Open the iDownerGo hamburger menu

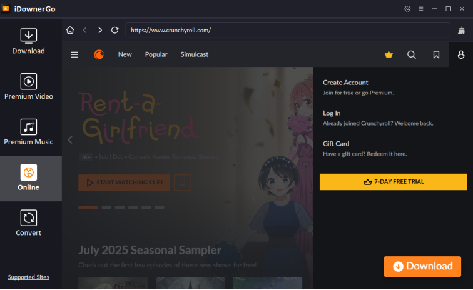[x=421, y=9]
